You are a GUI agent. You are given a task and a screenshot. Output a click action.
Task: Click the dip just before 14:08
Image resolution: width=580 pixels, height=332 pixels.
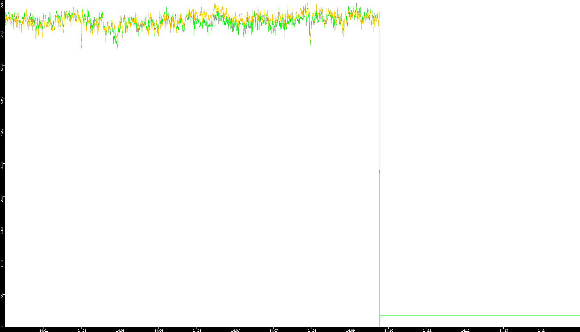tap(310, 42)
